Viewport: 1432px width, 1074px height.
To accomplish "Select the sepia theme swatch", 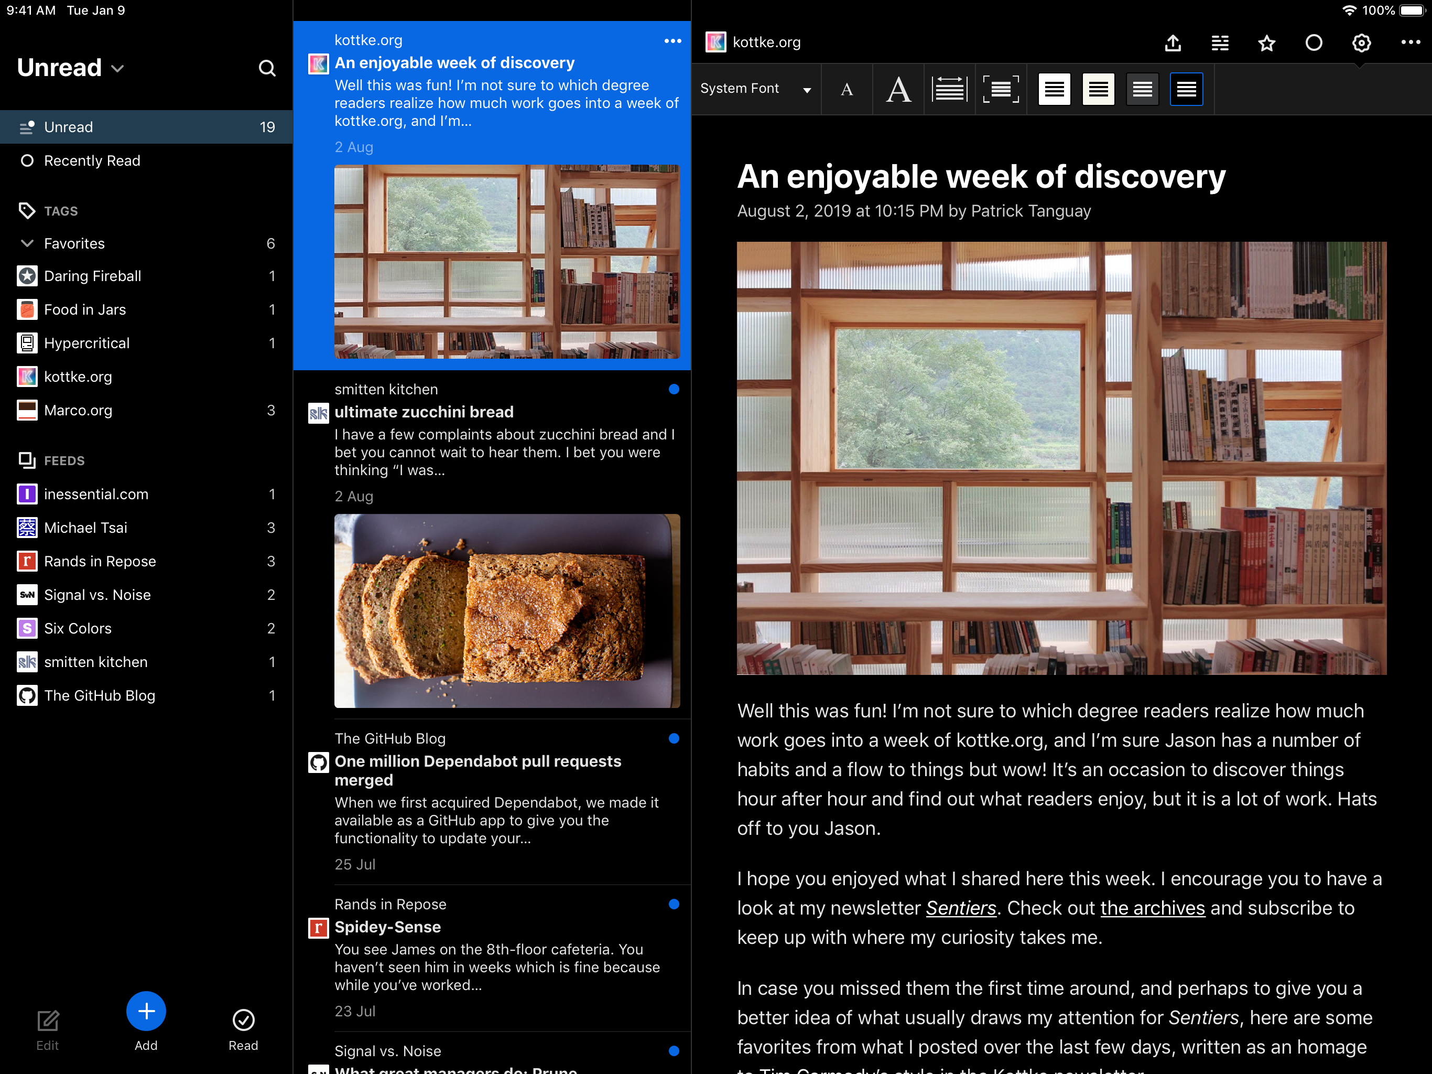I will [x=1098, y=89].
